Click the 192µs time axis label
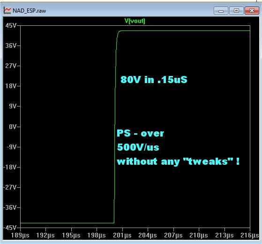262x244 pixels. pos(45,236)
